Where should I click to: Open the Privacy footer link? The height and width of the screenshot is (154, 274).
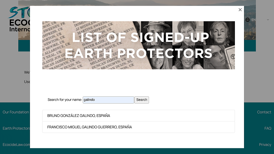click(265, 145)
